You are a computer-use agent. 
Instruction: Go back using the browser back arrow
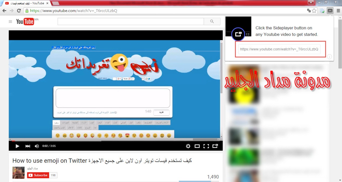[4, 11]
